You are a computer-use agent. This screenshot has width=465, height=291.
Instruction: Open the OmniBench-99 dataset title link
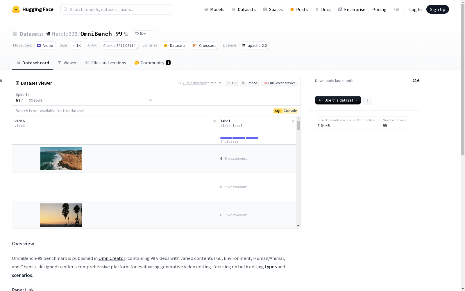[101, 34]
